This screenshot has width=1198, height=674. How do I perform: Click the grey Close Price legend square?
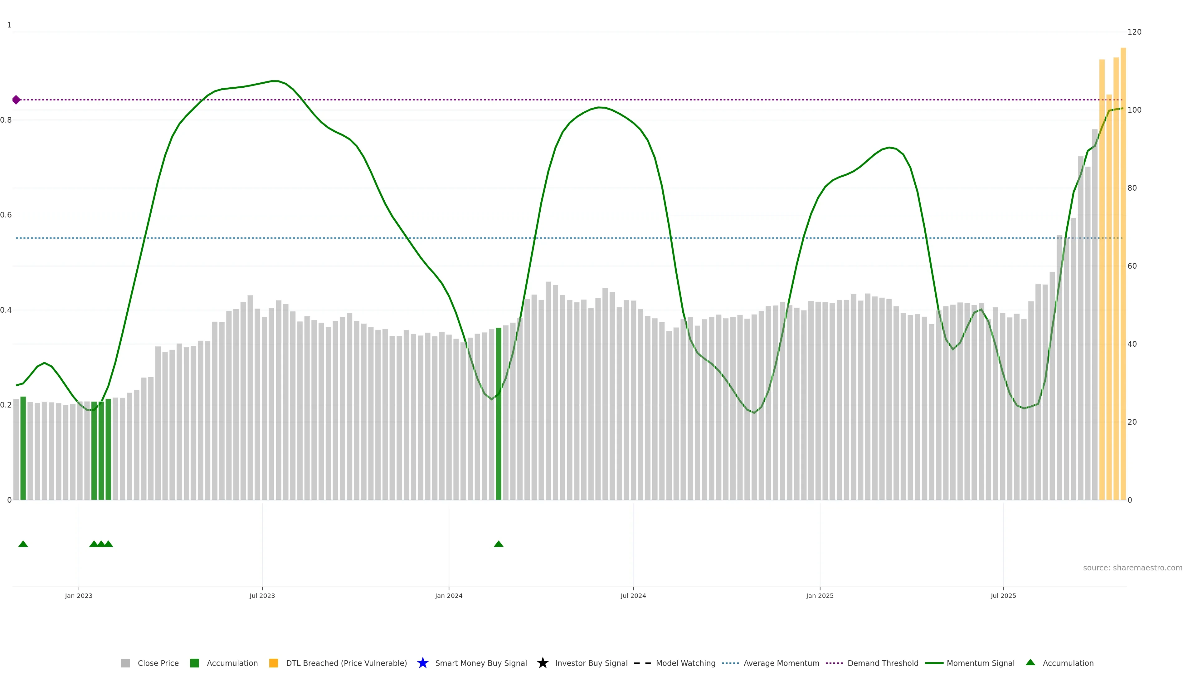125,663
